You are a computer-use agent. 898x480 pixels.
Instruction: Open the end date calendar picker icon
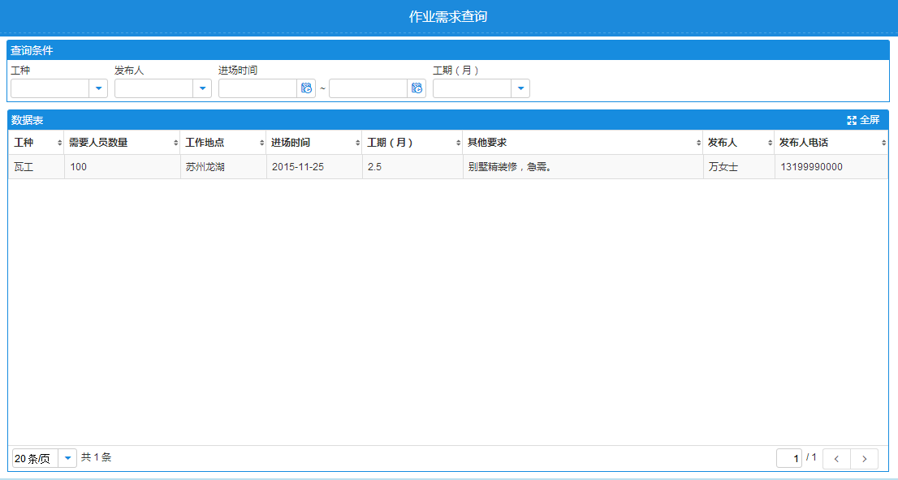417,88
